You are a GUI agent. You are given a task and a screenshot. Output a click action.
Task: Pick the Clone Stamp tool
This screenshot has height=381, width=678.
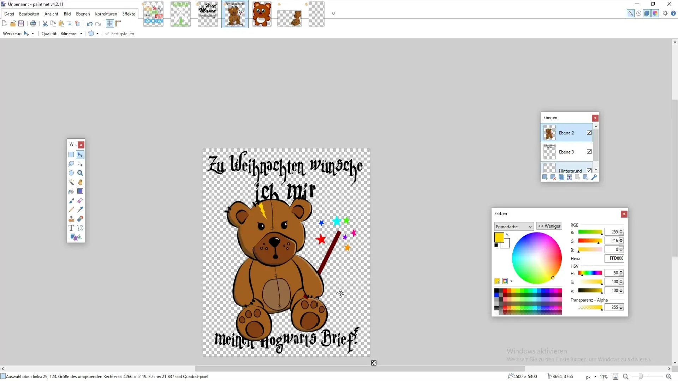71,219
